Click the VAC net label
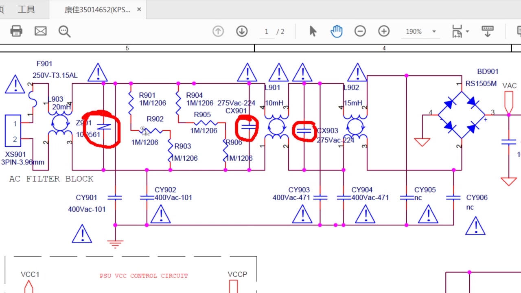 pyautogui.click(x=509, y=85)
